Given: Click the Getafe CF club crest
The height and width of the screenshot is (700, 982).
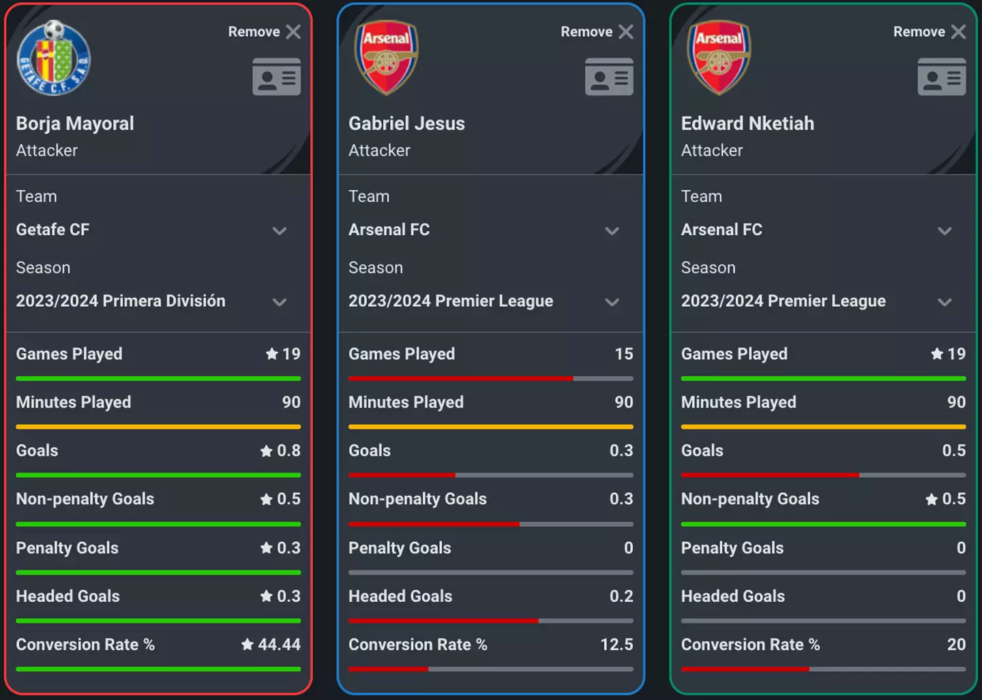Looking at the screenshot, I should click(53, 58).
